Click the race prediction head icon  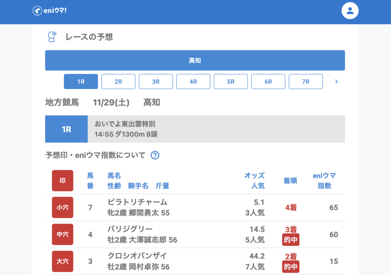click(52, 37)
